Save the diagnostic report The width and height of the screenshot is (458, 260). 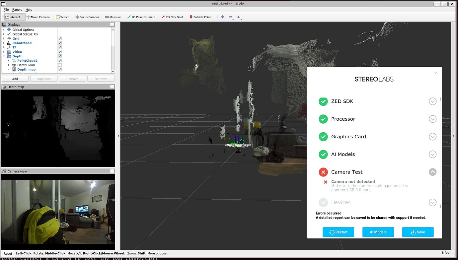pos(418,232)
